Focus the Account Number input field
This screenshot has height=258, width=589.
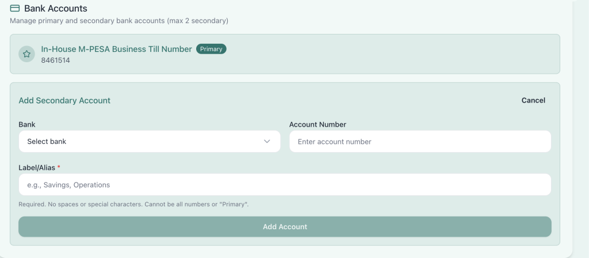click(x=420, y=142)
